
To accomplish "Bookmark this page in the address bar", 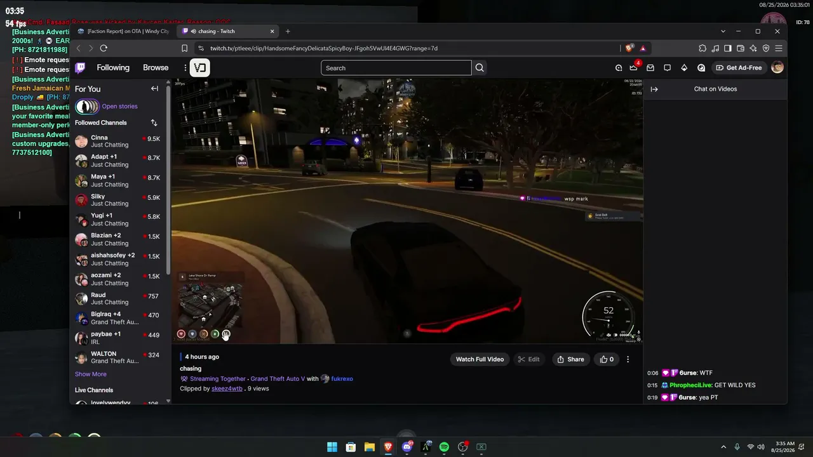I will coord(184,48).
